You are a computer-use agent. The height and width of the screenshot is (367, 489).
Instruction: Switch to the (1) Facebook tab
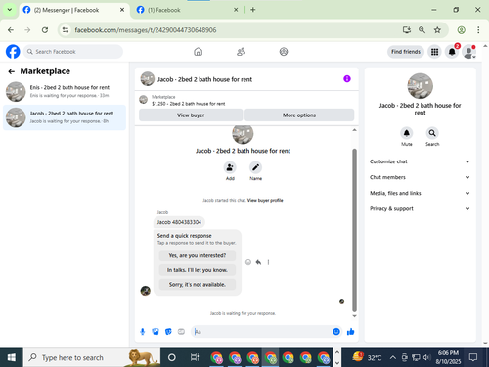pyautogui.click(x=187, y=10)
